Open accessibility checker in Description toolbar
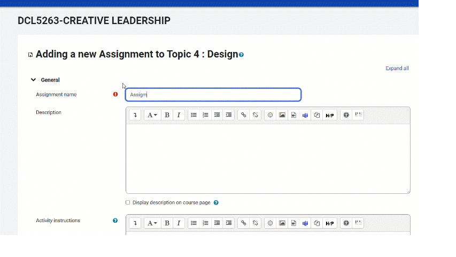Screen dimensions: 456x257 [346, 115]
